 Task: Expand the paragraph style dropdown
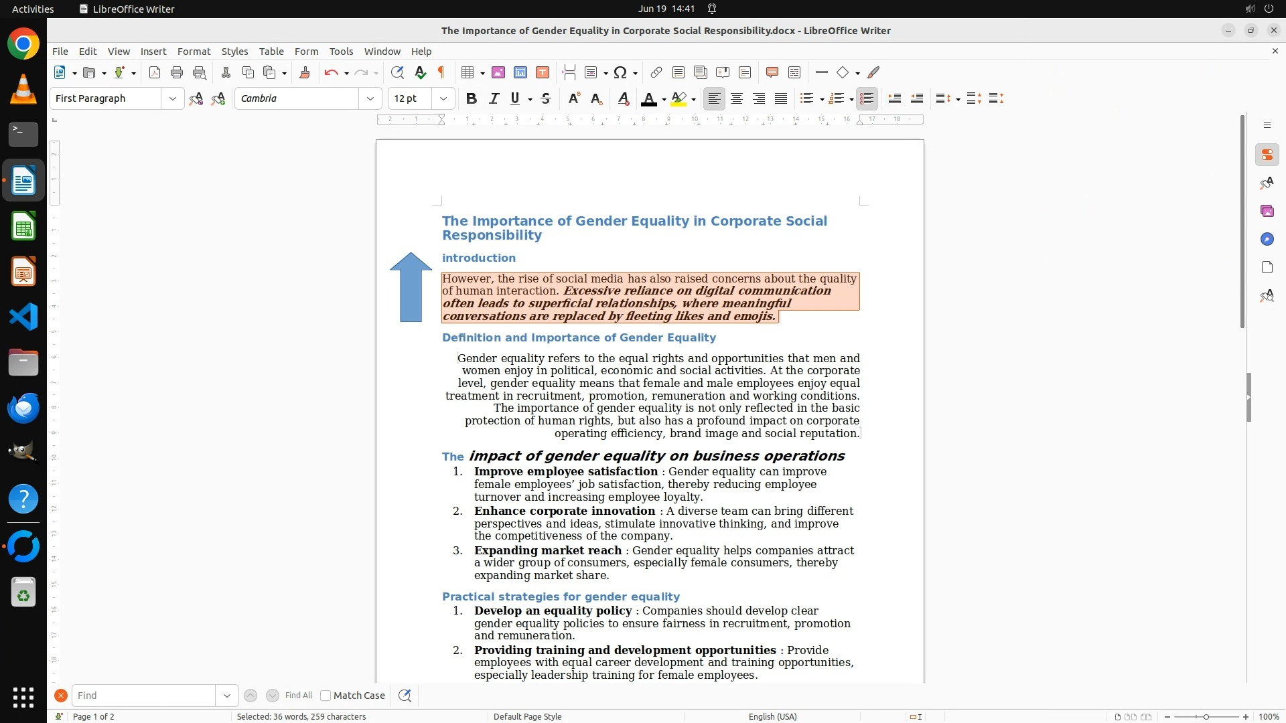[x=173, y=98]
